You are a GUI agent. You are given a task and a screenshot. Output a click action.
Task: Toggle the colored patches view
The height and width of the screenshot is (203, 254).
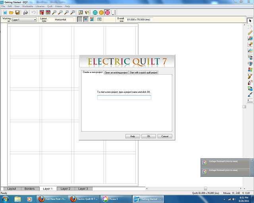(x=92, y=19)
